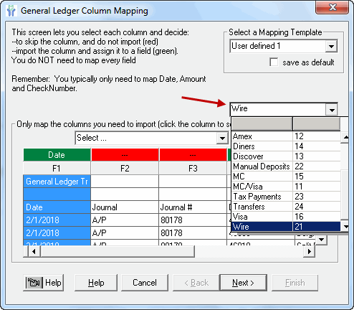The width and height of the screenshot is (354, 310).
Task: Close the General Ledger Column Mapping dialog
Action: (333, 8)
